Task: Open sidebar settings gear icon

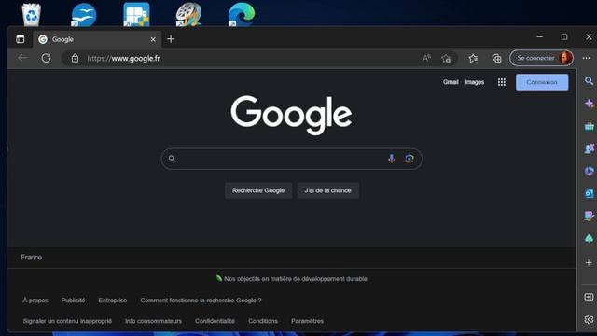Action: click(589, 319)
